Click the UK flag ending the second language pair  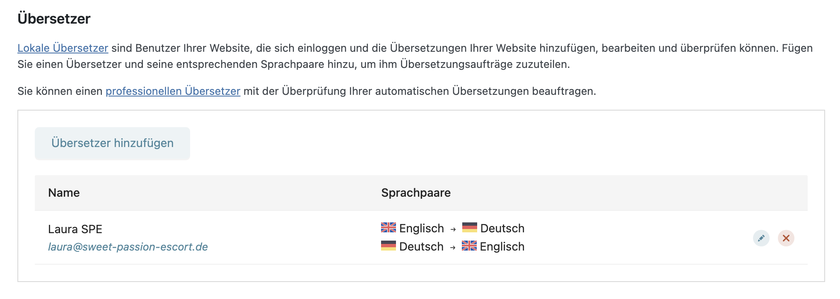pos(469,246)
